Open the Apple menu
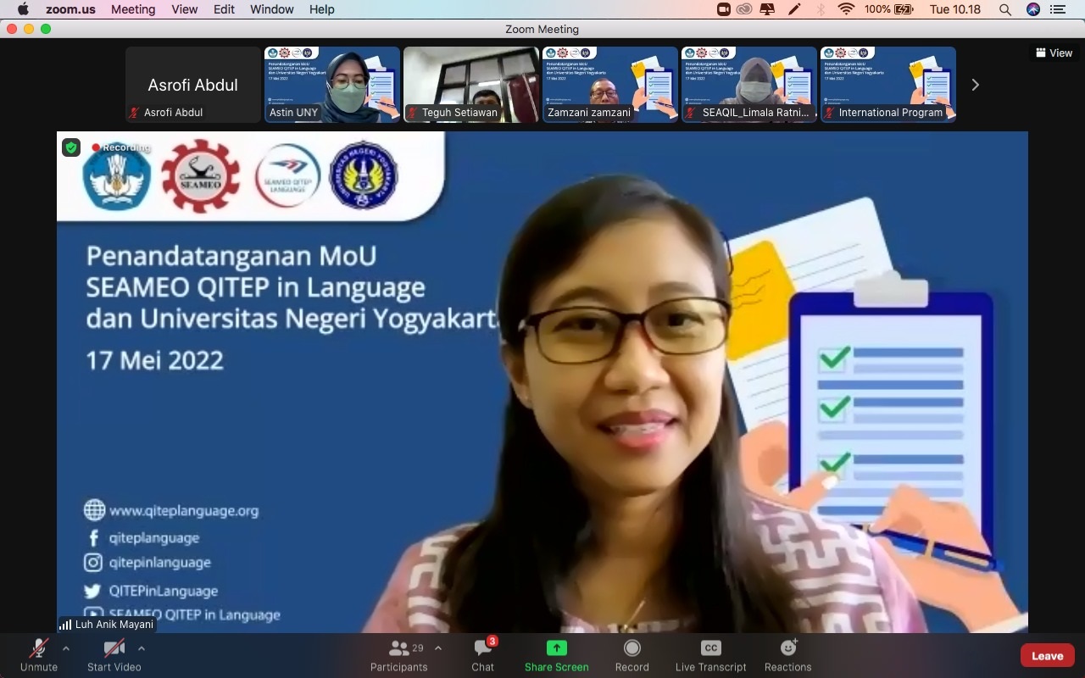Image resolution: width=1085 pixels, height=678 pixels. [23, 9]
